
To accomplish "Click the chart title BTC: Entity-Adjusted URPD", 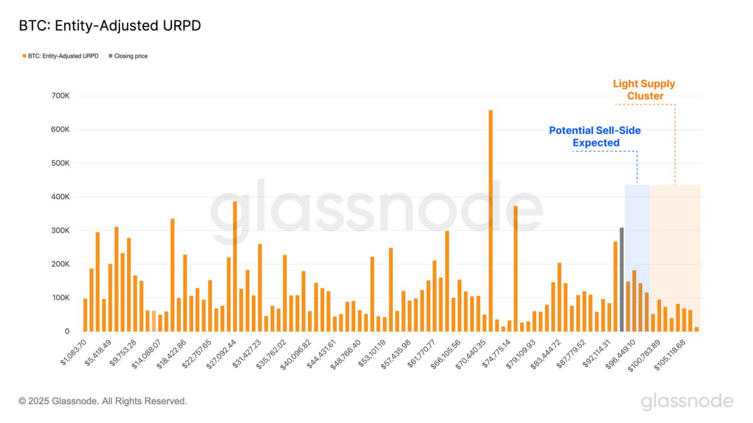I will tap(111, 26).
